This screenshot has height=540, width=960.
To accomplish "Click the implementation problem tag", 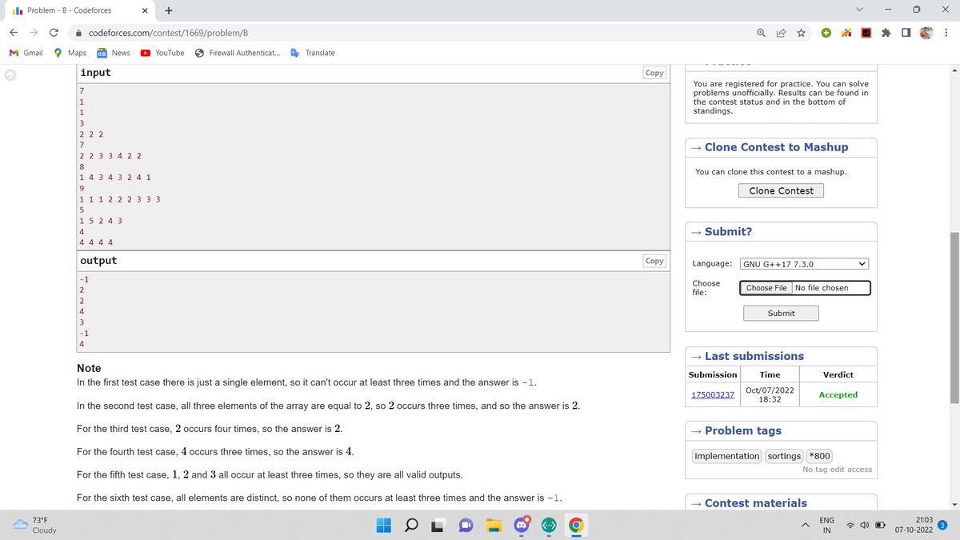I will point(727,456).
